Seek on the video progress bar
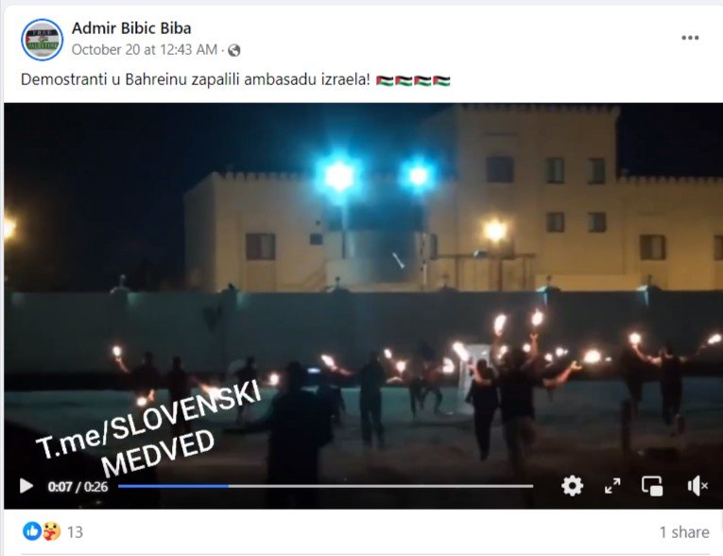Image resolution: width=723 pixels, height=556 pixels. pos(325,486)
